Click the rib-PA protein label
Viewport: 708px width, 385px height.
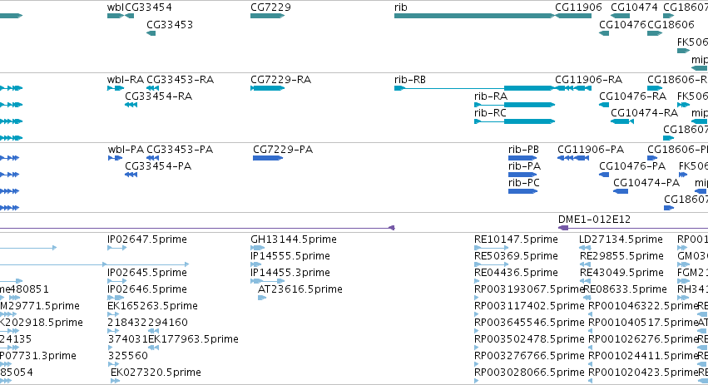[x=524, y=166]
